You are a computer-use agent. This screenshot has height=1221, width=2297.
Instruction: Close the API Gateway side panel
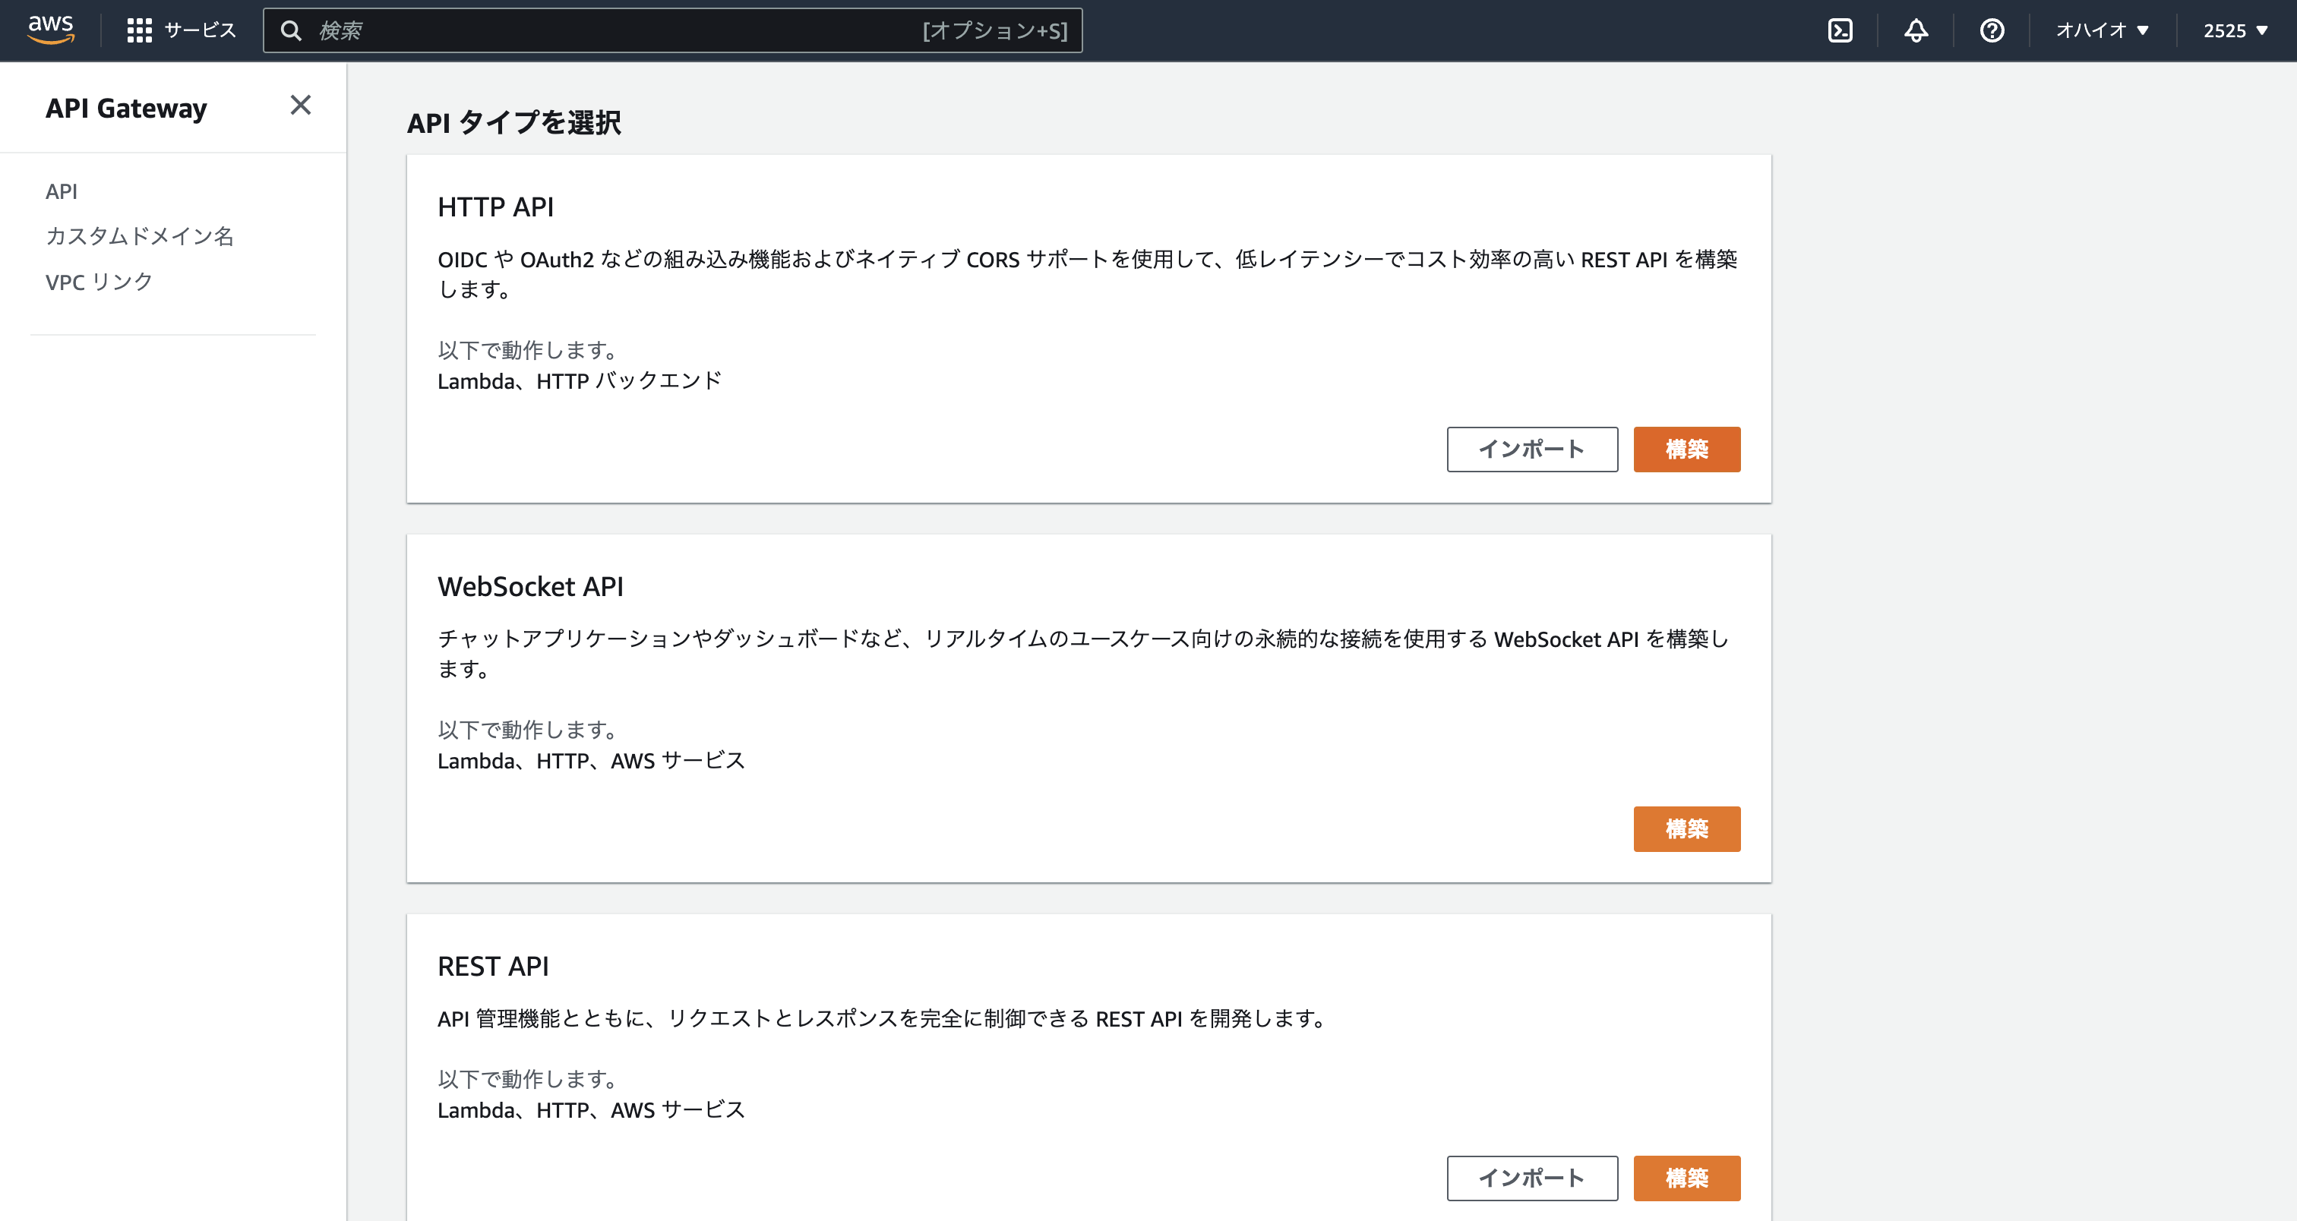(302, 105)
